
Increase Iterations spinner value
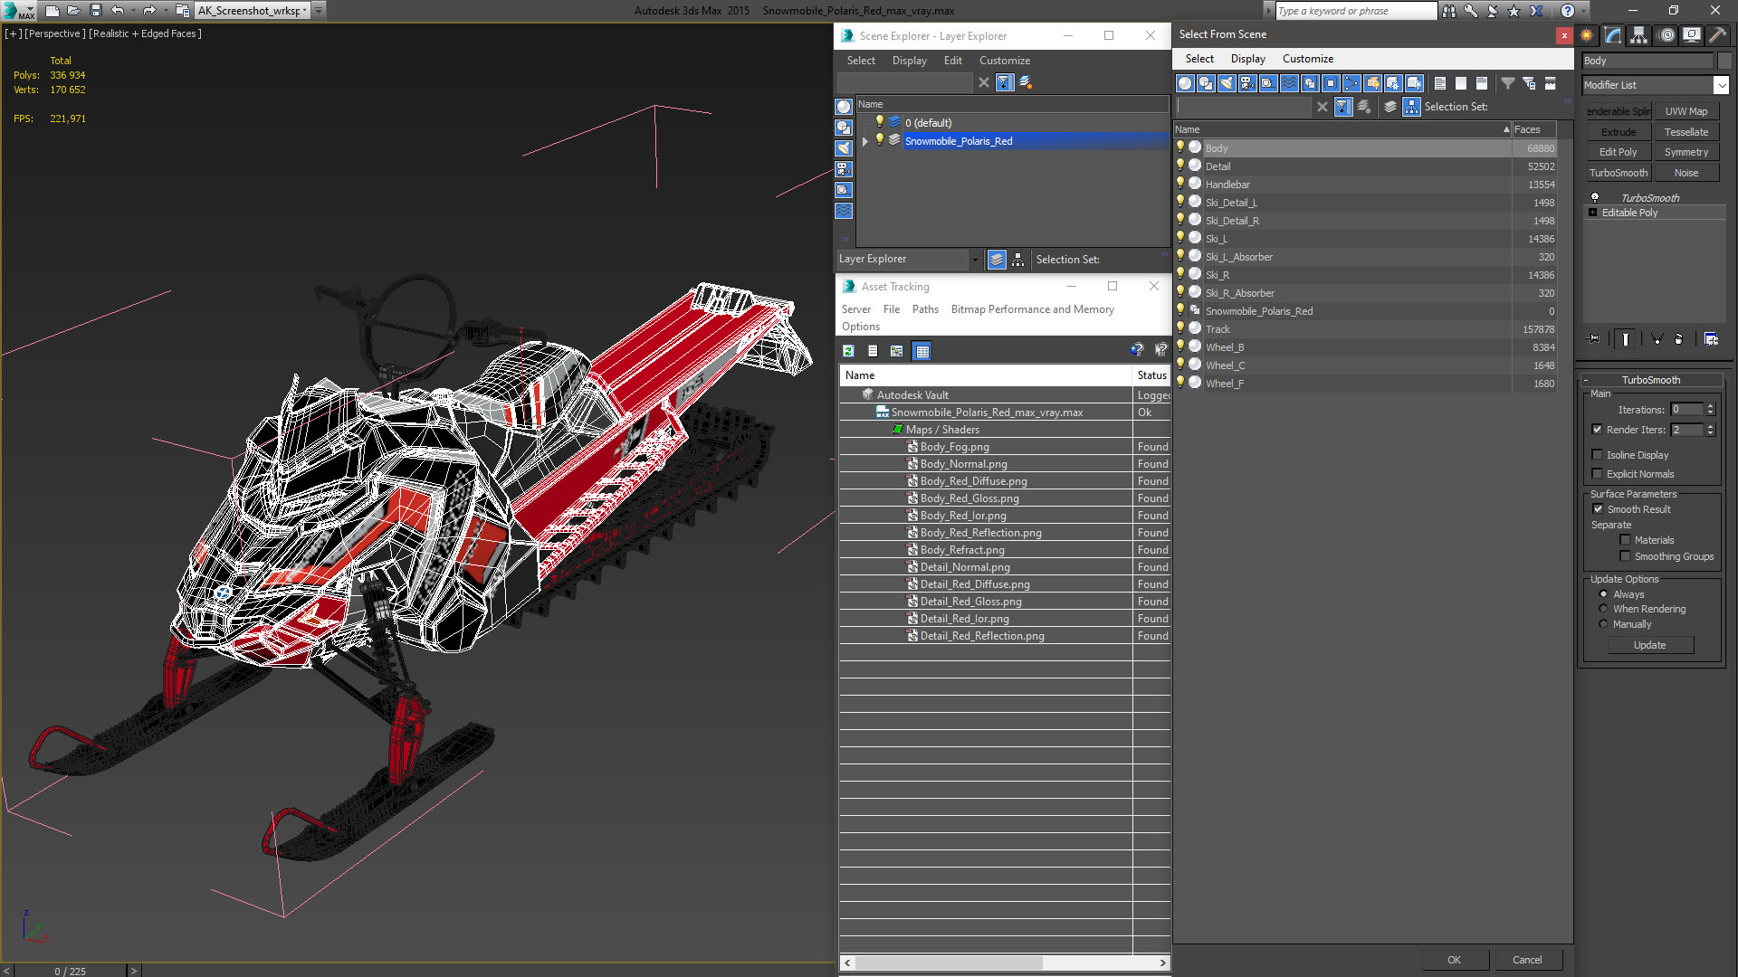tap(1710, 406)
